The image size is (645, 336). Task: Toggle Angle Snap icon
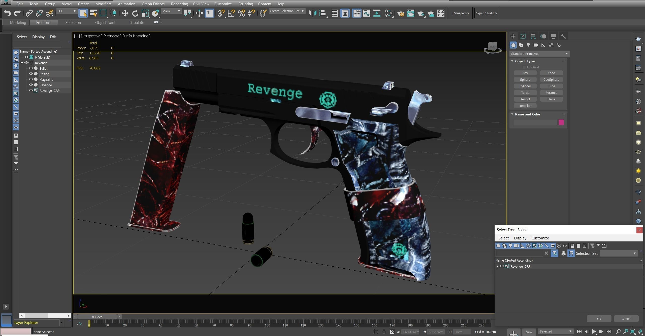231,13
